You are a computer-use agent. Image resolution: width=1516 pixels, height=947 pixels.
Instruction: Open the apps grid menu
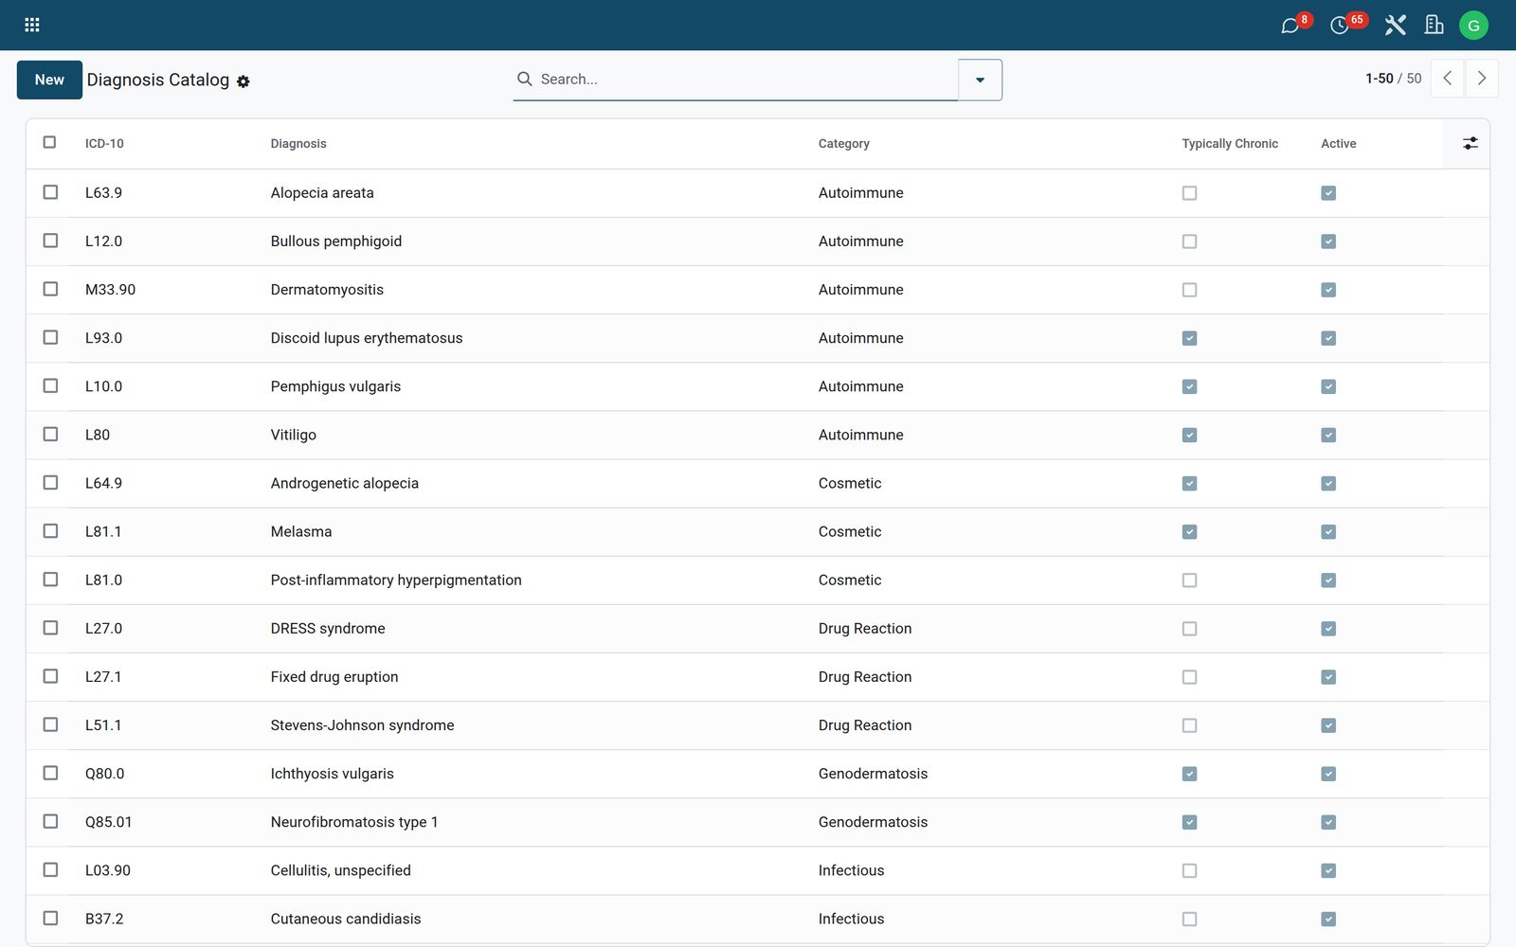tap(32, 25)
